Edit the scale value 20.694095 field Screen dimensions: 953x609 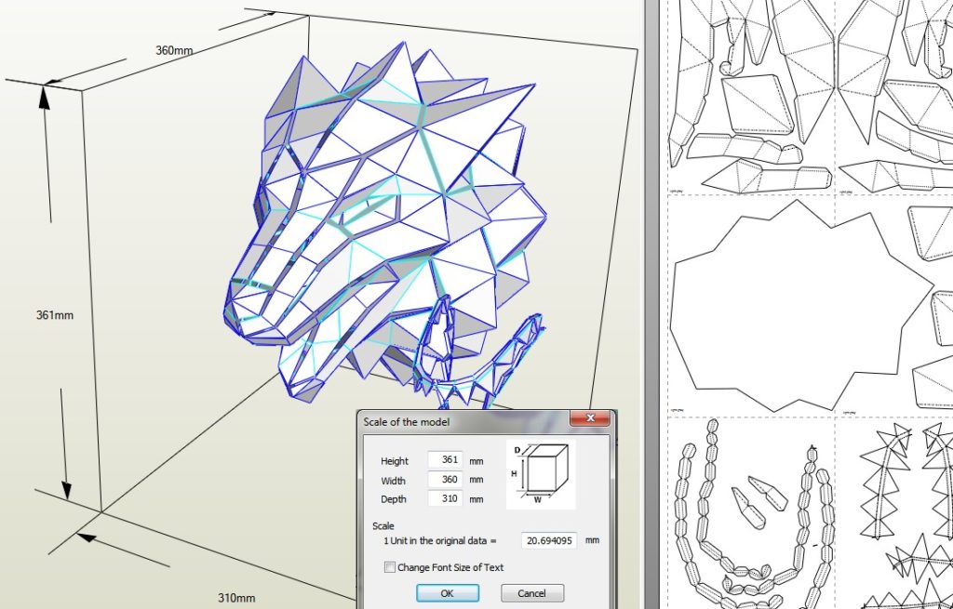[x=549, y=540]
